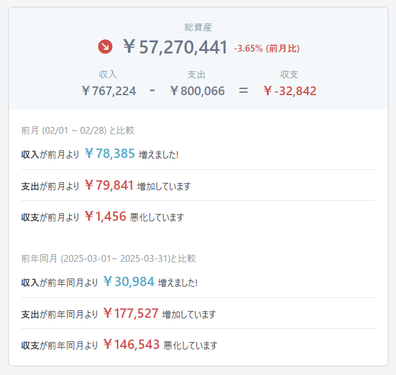Click the year-over-year expense value ￥177,527
The image size is (396, 375).
(x=131, y=313)
